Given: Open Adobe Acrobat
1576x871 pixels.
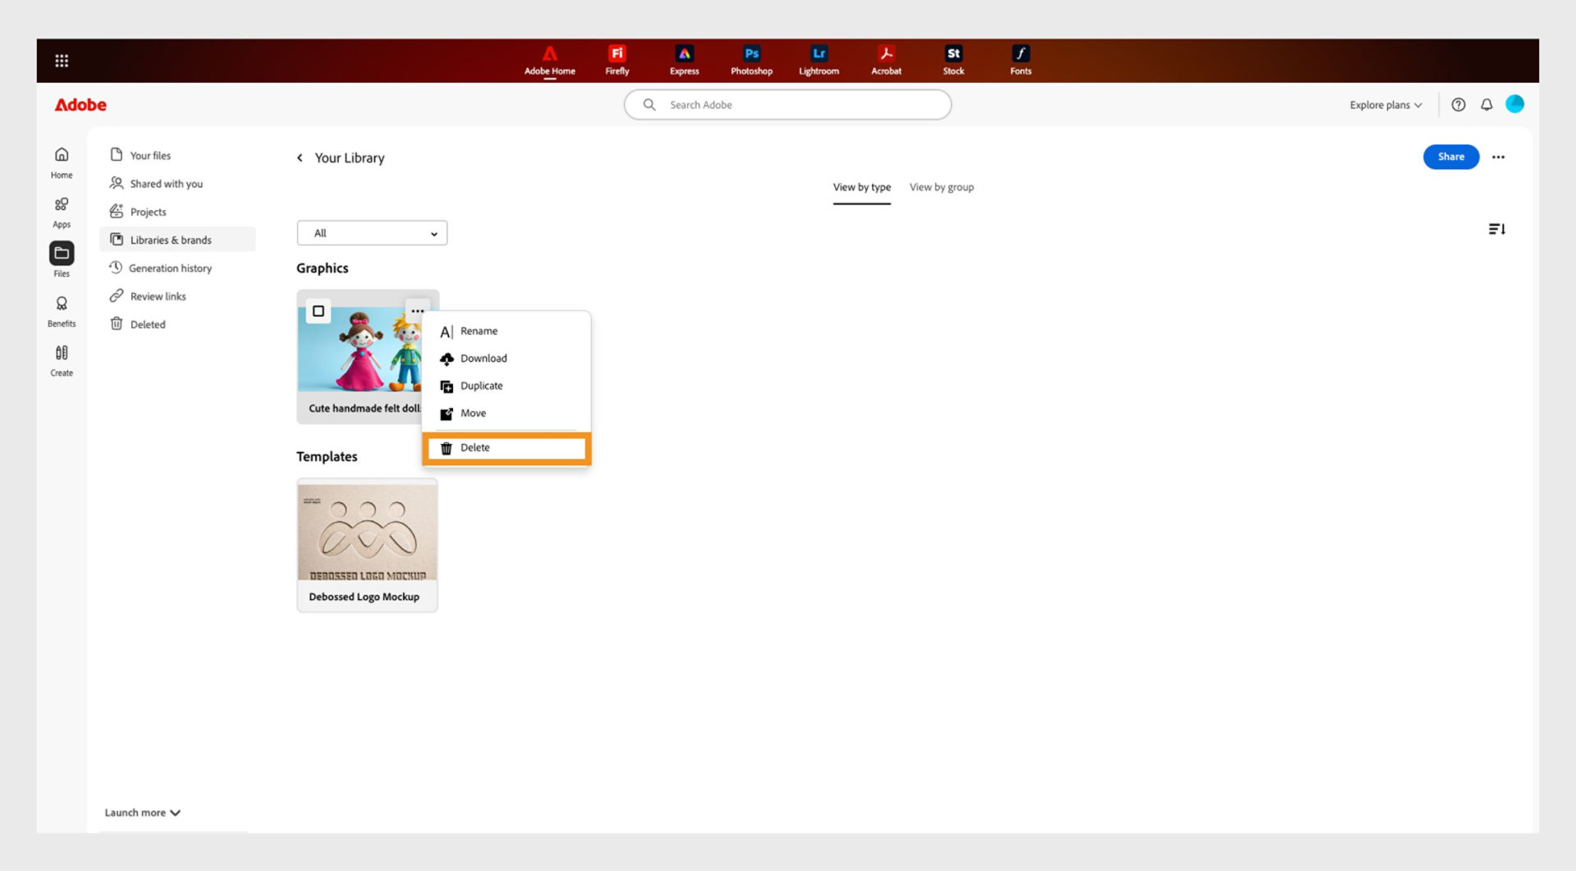Looking at the screenshot, I should click(x=886, y=59).
